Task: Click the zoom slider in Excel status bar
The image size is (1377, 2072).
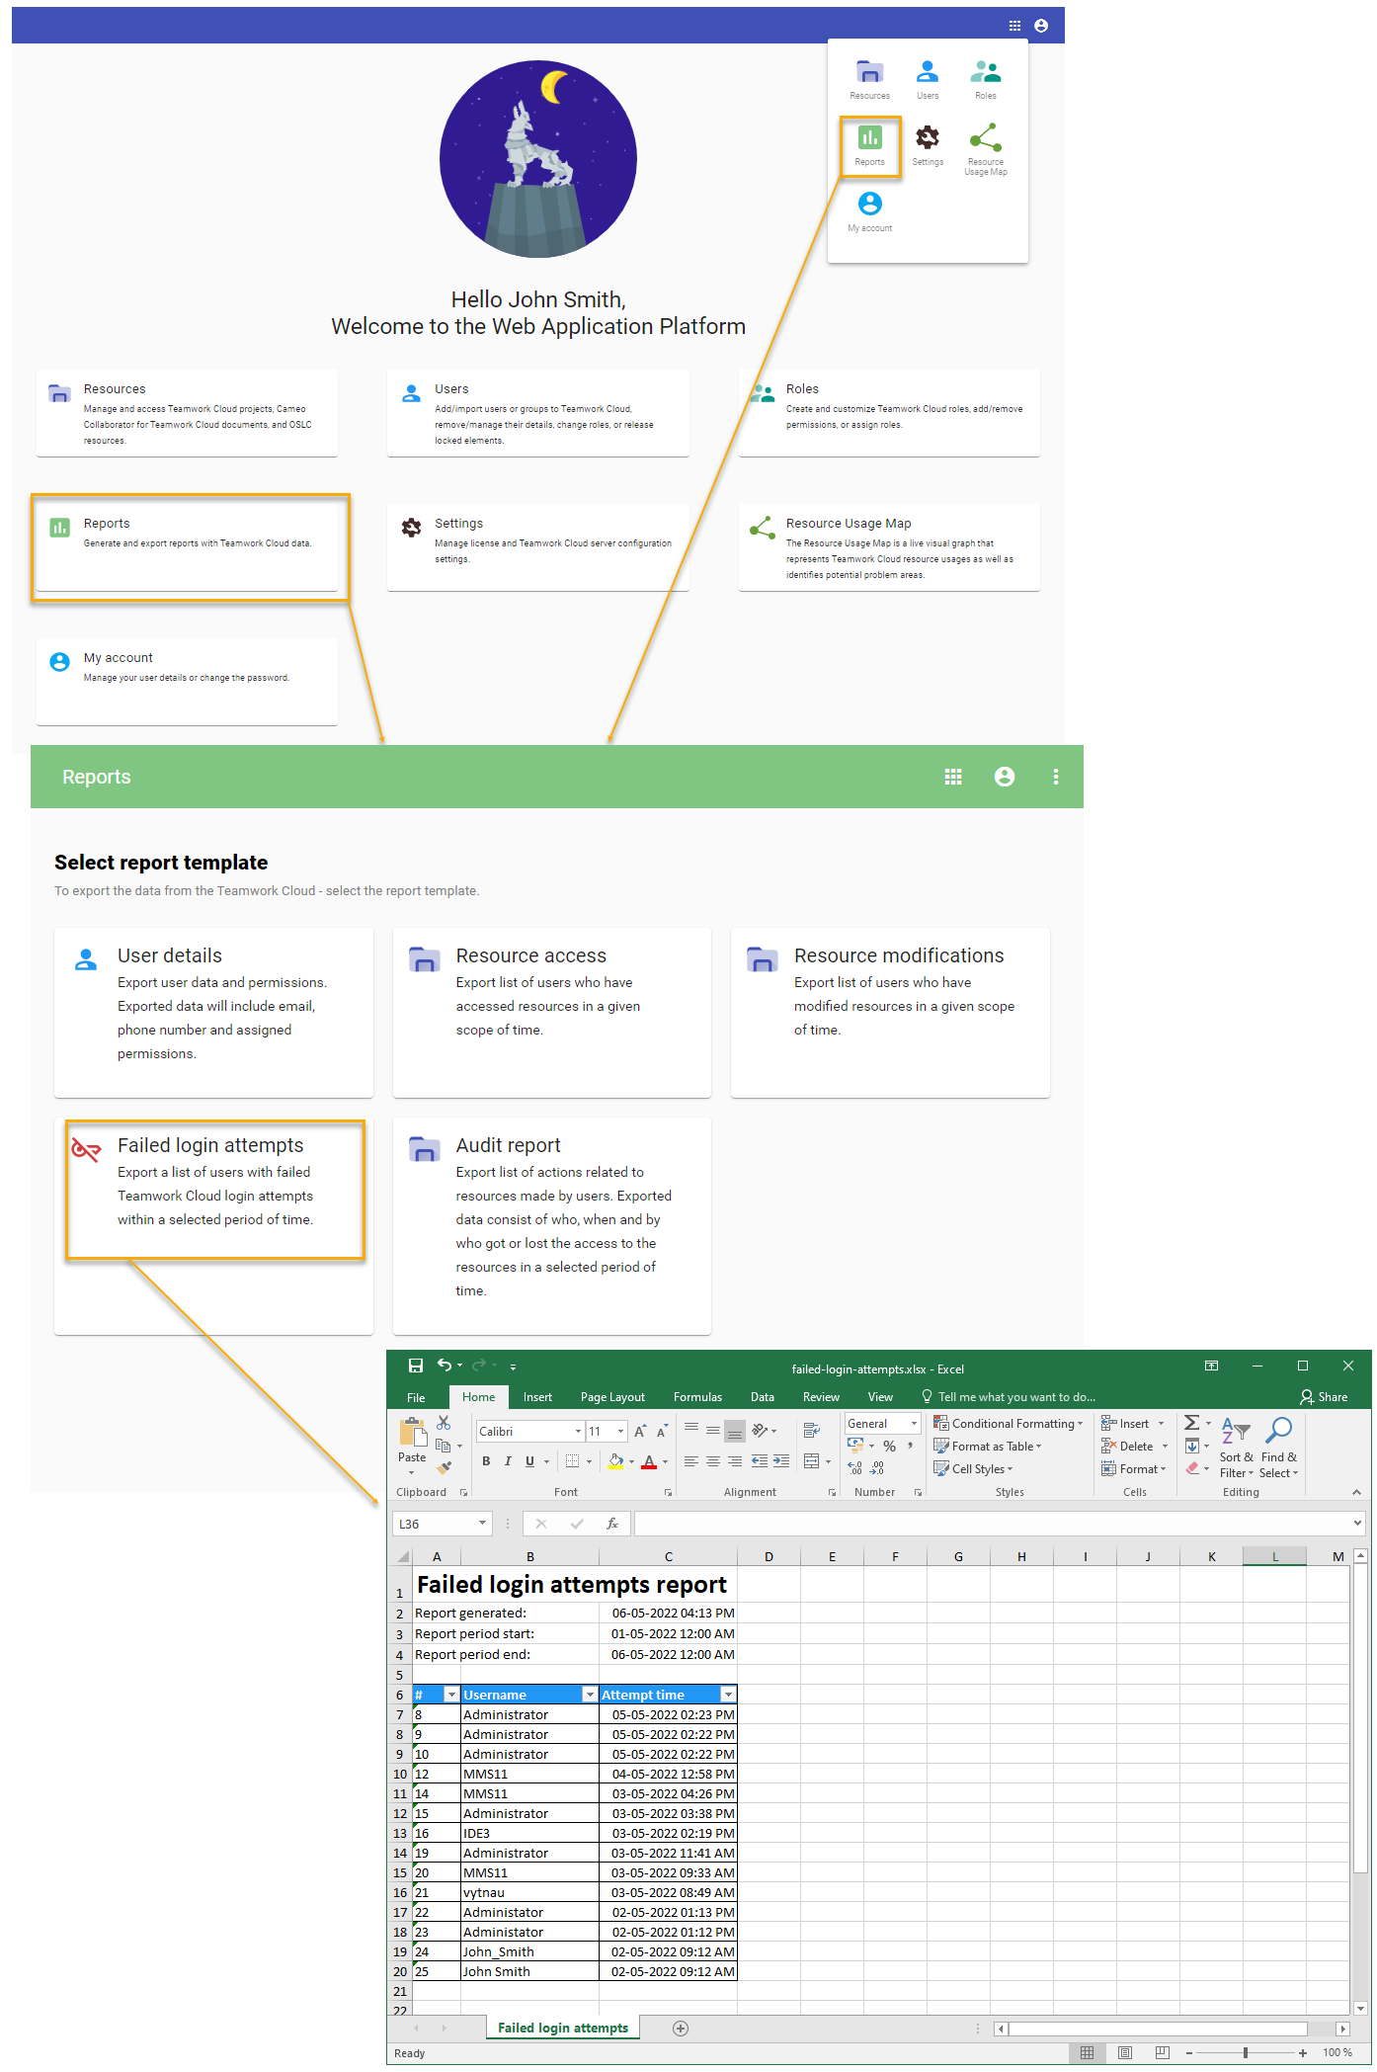Action: pyautogui.click(x=1245, y=2052)
